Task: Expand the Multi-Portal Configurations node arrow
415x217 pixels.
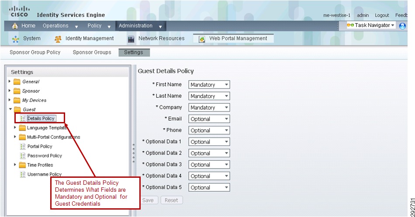Action: click(x=15, y=137)
